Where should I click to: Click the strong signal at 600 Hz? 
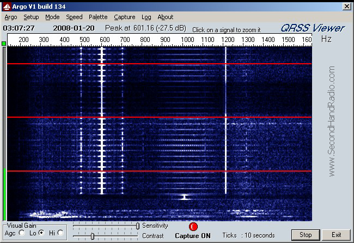click(102, 120)
